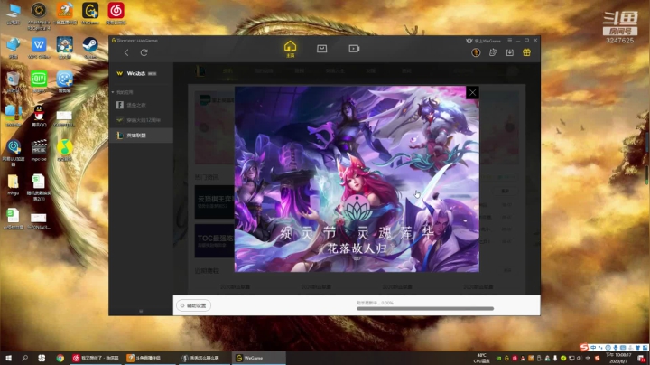Open Tencent QQ desktop icon
This screenshot has width=650, height=365.
(x=39, y=117)
